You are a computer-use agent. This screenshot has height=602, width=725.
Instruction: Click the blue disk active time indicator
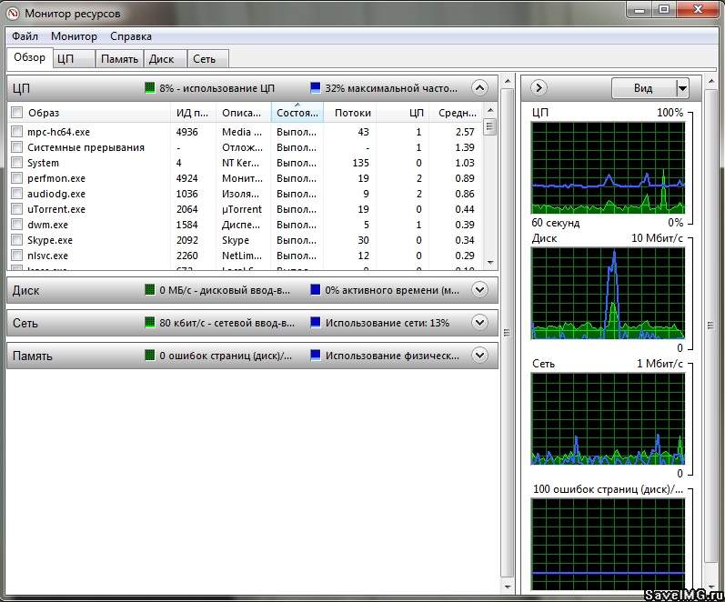[x=316, y=290]
